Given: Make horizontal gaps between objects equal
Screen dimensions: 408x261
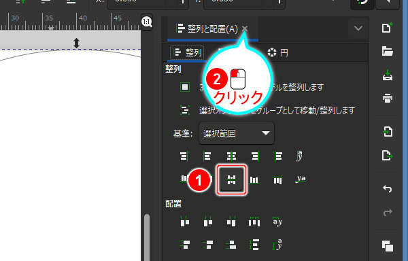Looking at the screenshot, I should click(x=254, y=222).
